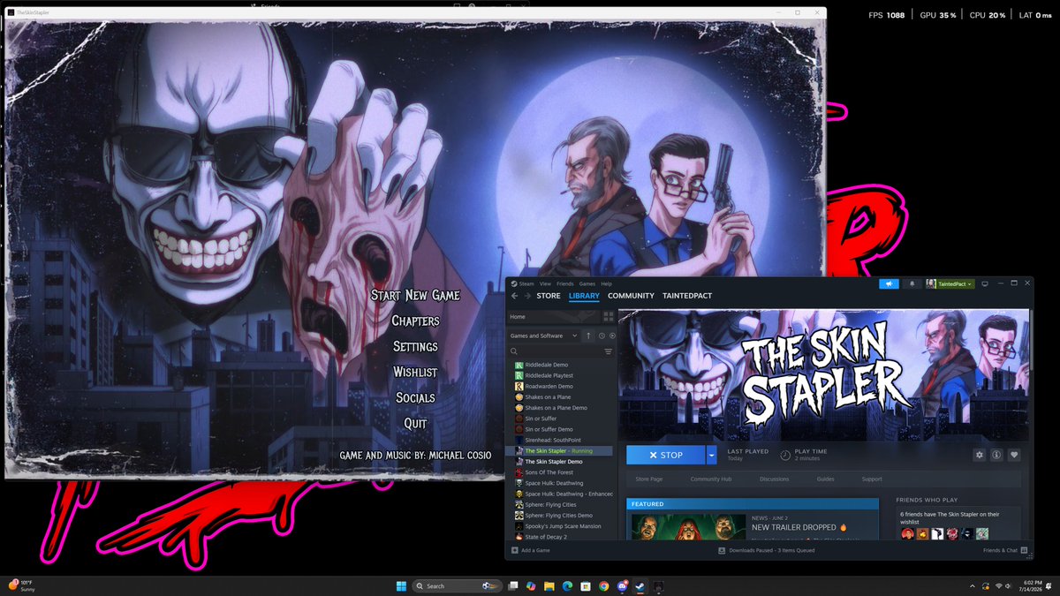
Task: Select the LIBRARY tab in Steam
Action: pos(584,296)
